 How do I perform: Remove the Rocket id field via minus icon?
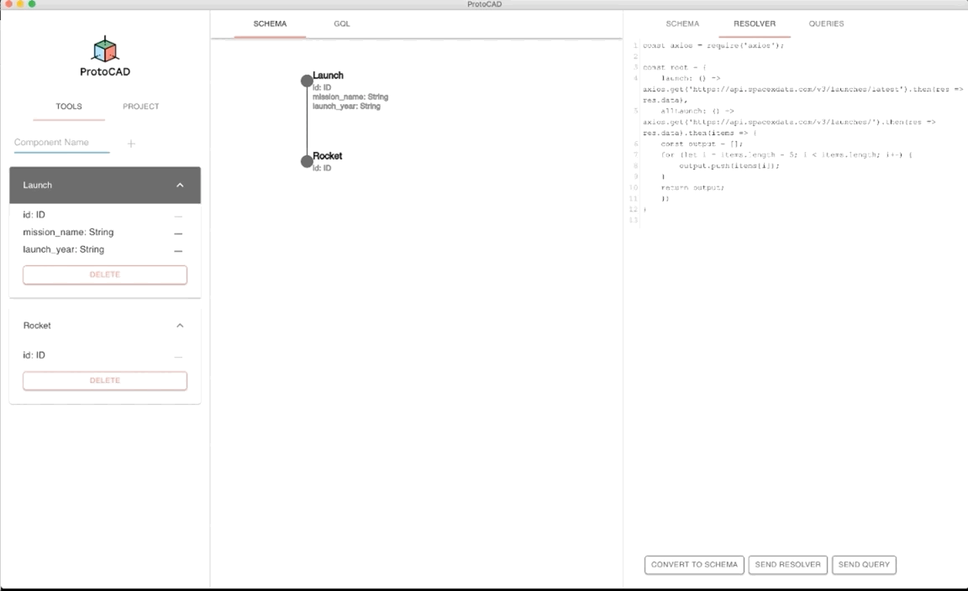click(178, 357)
